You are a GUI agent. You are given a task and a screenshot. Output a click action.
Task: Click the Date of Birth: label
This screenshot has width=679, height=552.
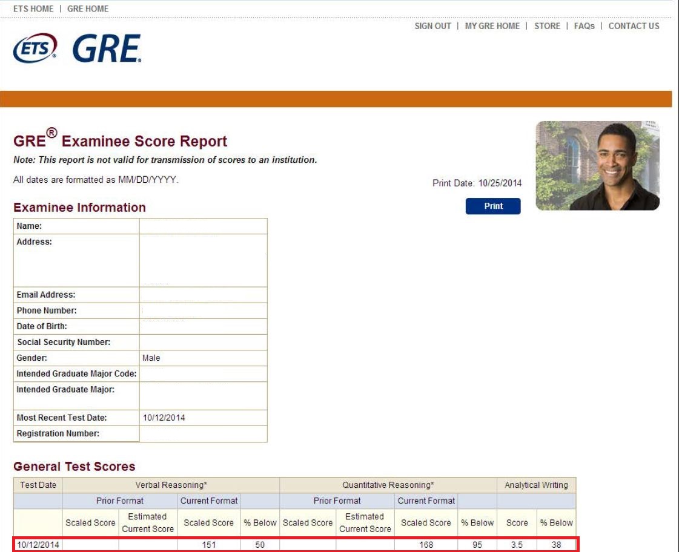coord(42,326)
